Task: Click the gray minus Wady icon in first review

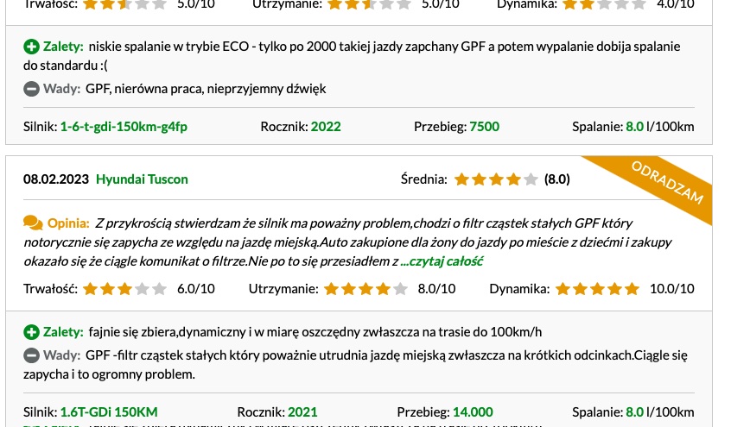Action: click(31, 89)
